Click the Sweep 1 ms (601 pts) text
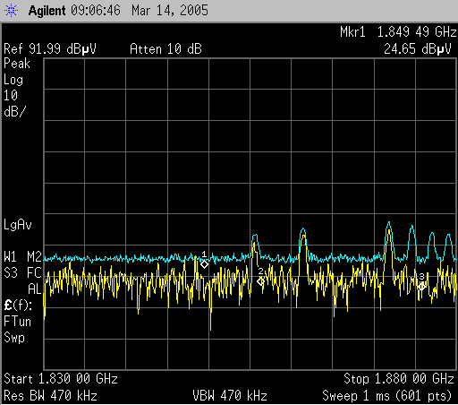The width and height of the screenshot is (458, 405). click(x=387, y=396)
